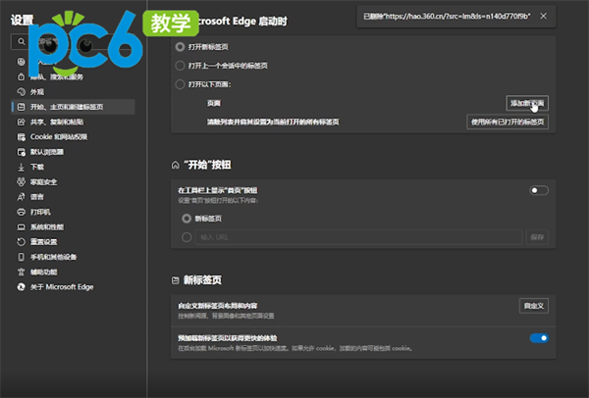Select 打开上一个会话中的标签页 radio option
The width and height of the screenshot is (589, 398).
point(180,66)
